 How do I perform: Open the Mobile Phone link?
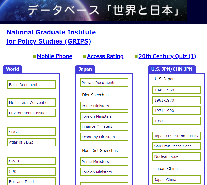tap(54, 56)
